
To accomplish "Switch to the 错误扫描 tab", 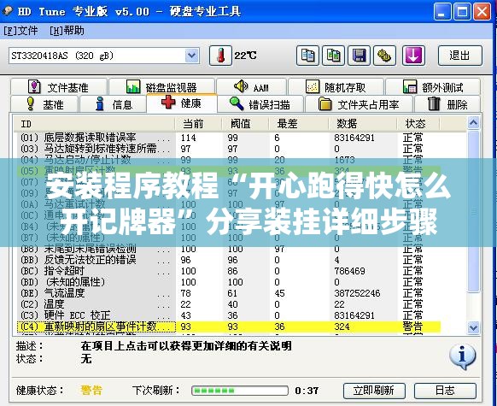I will click(x=260, y=104).
